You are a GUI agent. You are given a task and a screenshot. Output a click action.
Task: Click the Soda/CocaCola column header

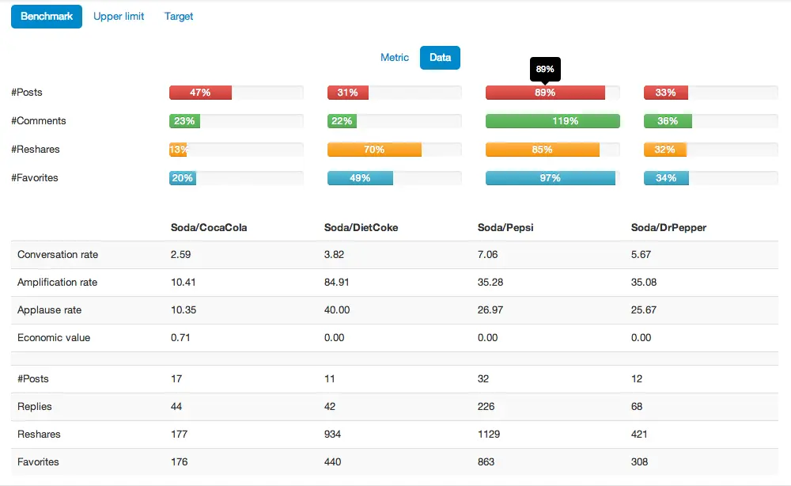(209, 228)
